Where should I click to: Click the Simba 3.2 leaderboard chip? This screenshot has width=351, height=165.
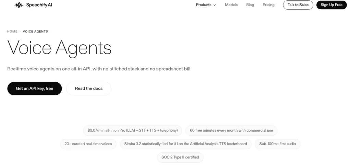point(185,144)
